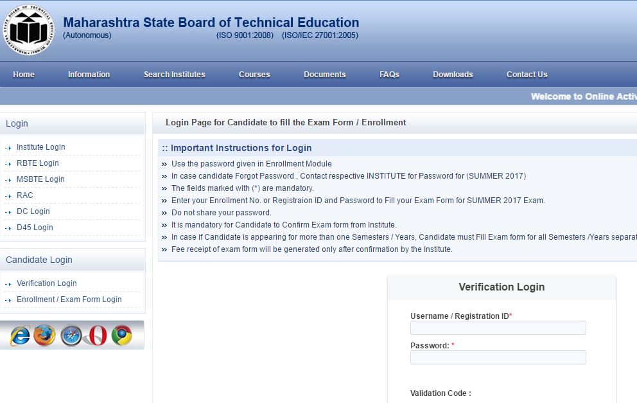Click the Firefox browser icon
This screenshot has width=637, height=403.
pyautogui.click(x=45, y=336)
